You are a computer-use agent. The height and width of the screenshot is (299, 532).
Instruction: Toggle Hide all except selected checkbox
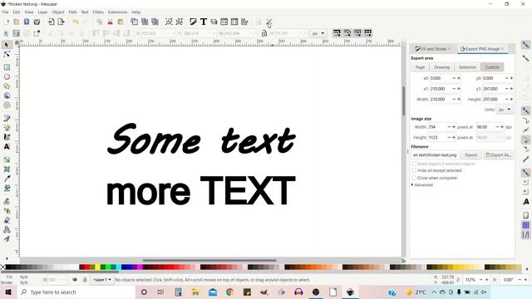pos(414,170)
